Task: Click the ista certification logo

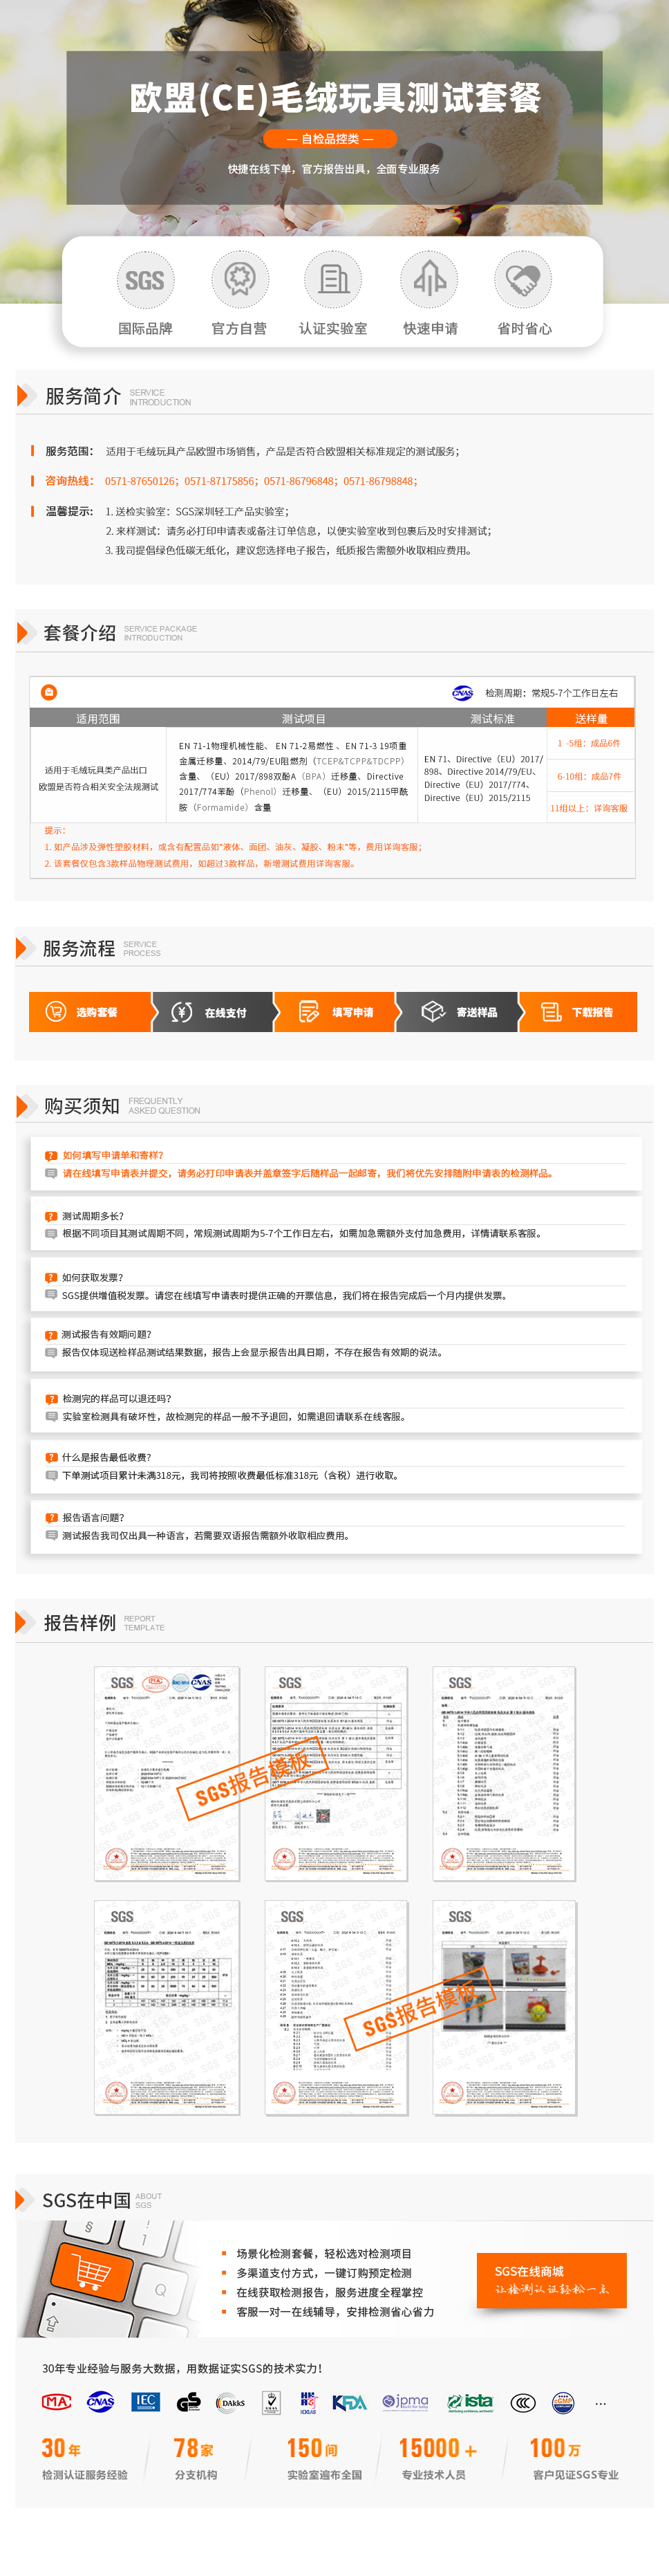Action: [470, 2402]
